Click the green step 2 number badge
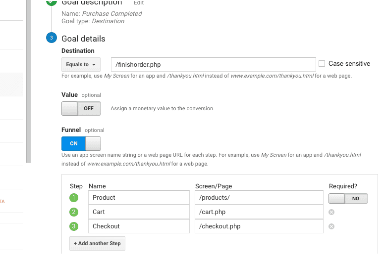383x262 pixels. [74, 212]
